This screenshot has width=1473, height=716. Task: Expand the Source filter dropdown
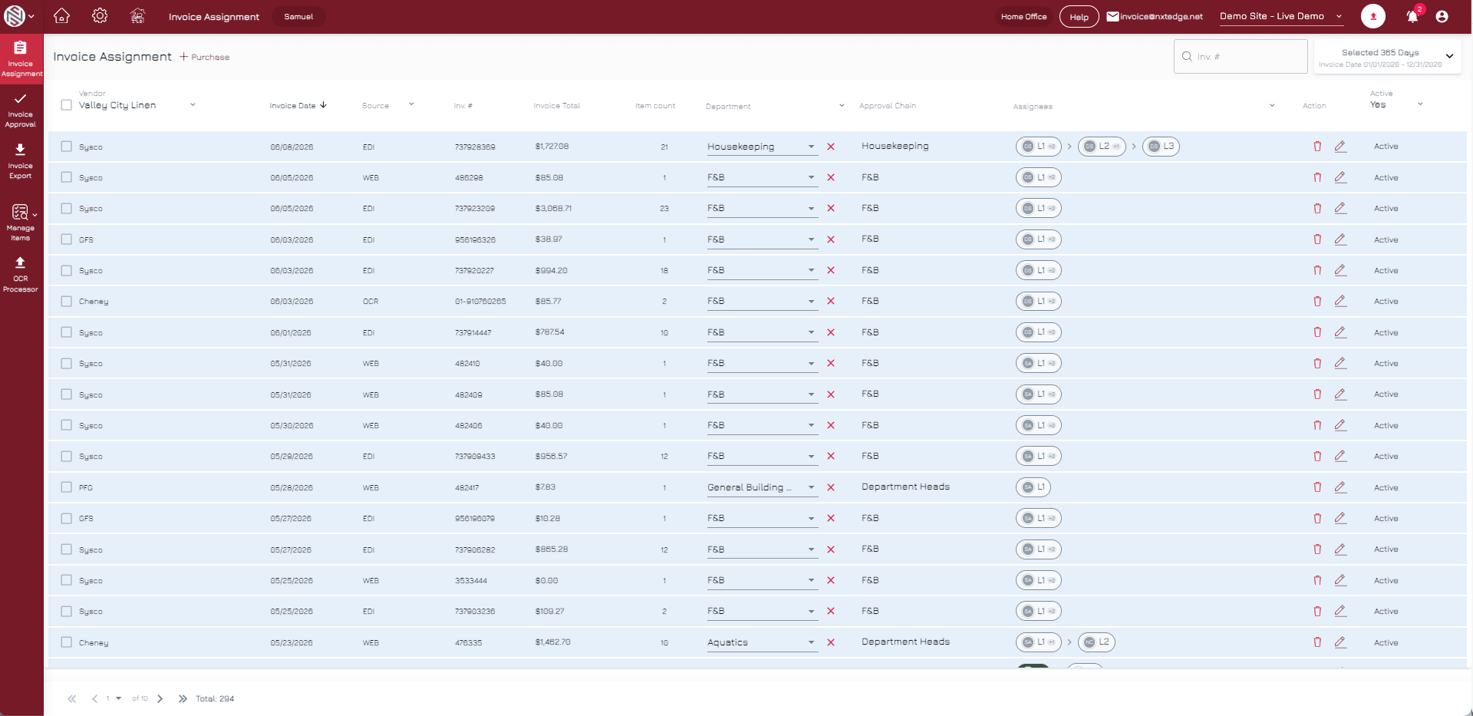tap(411, 104)
